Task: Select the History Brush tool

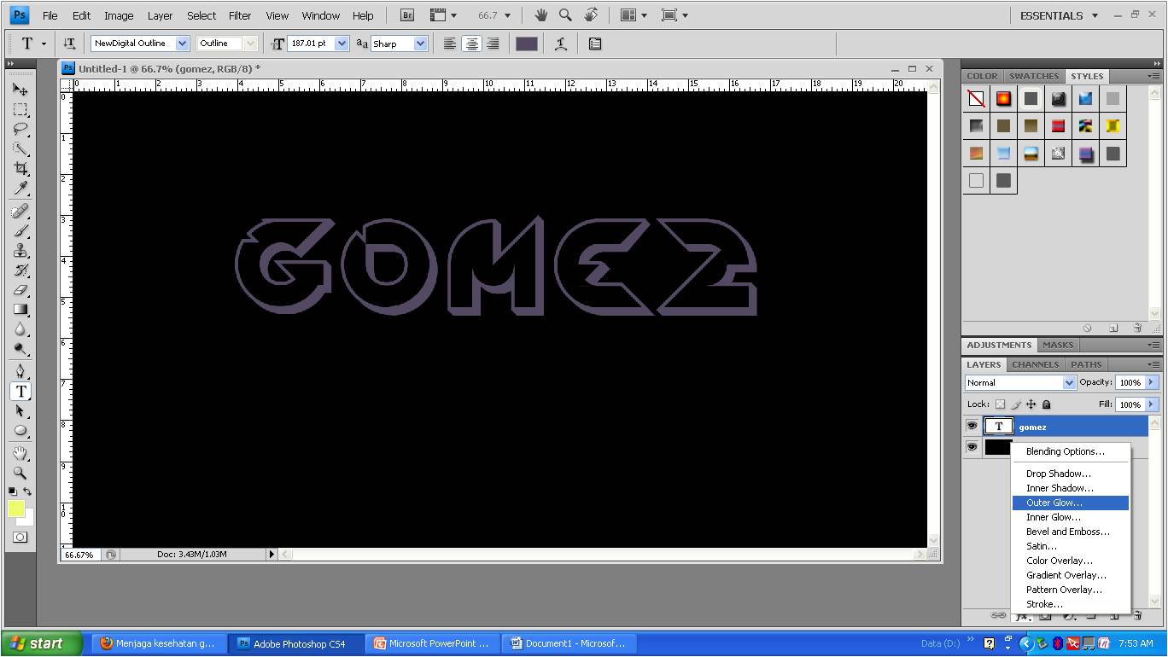Action: (x=20, y=270)
